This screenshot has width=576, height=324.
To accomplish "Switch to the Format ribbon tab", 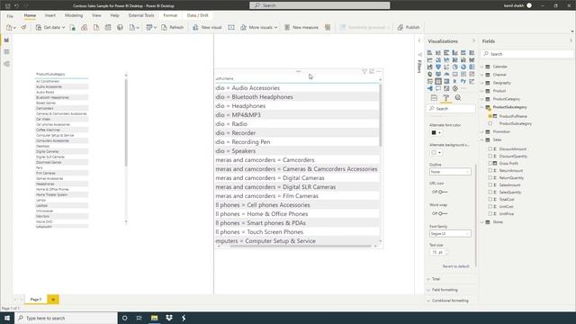I will (x=170, y=15).
